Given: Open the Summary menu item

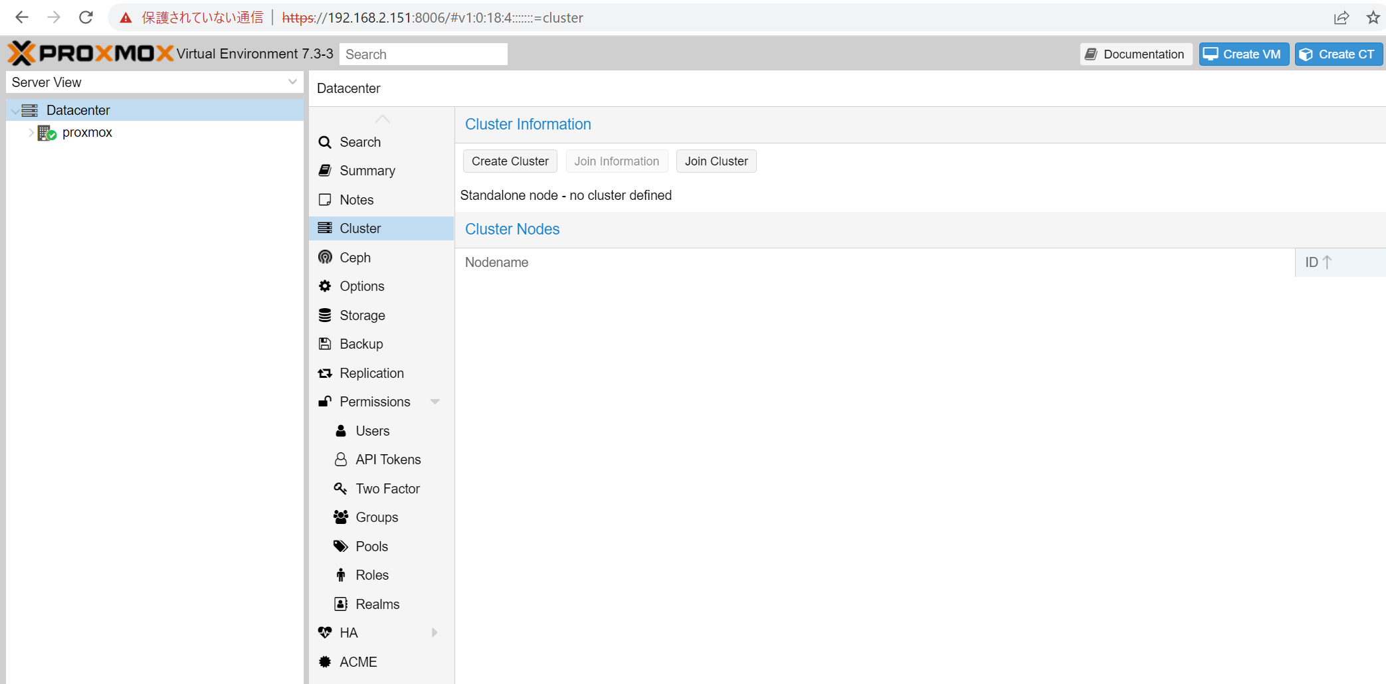Looking at the screenshot, I should click(381, 171).
